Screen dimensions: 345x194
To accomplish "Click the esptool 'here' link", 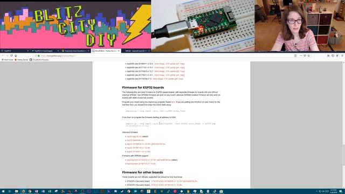I will [x=173, y=102].
